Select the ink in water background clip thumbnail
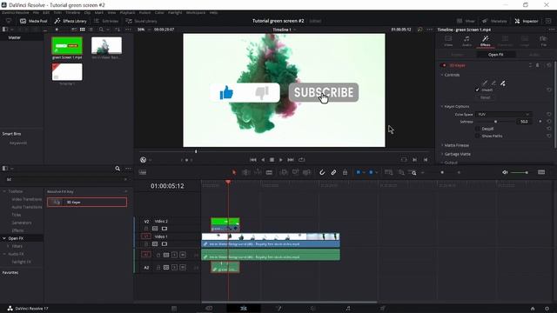Screen dimensions: 557x313 106,45
